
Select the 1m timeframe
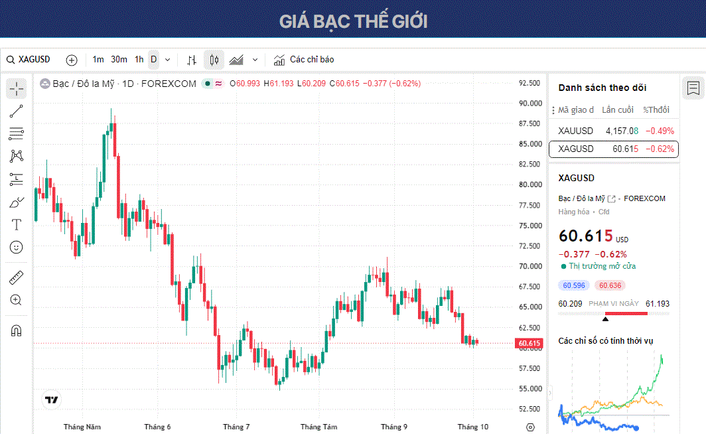click(98, 60)
